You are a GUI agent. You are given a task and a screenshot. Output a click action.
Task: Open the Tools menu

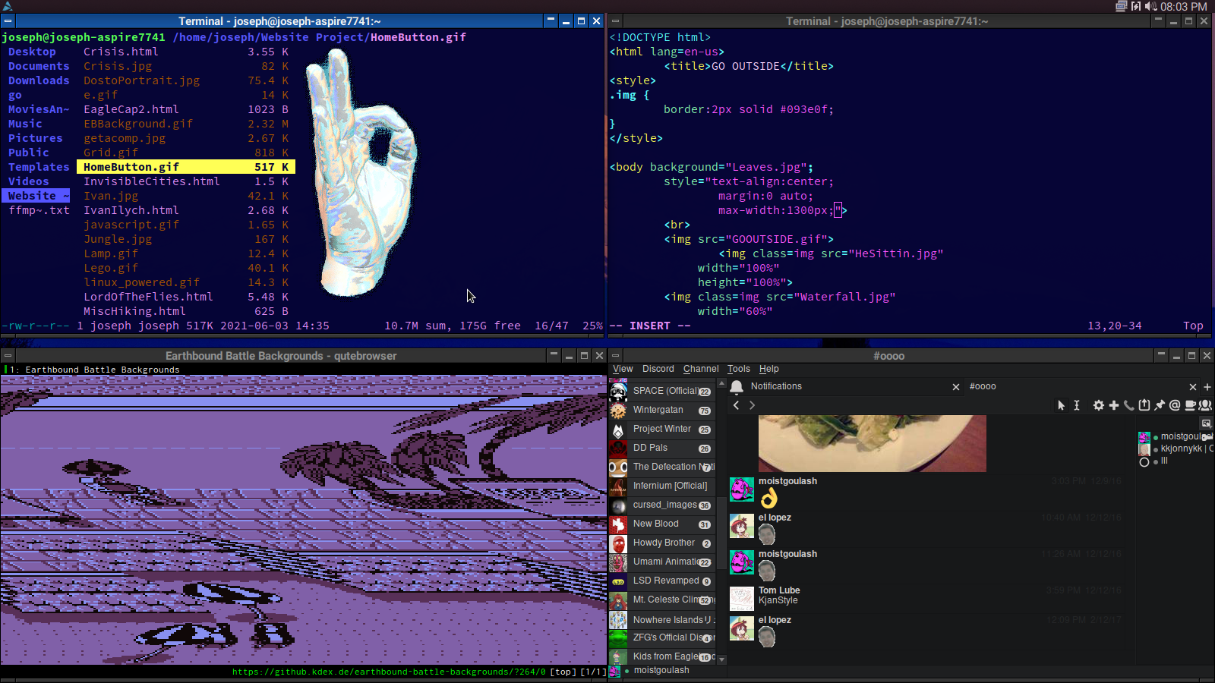[x=739, y=369]
